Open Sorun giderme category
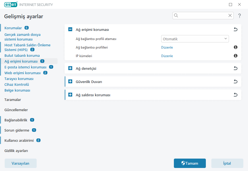 (x=17, y=130)
